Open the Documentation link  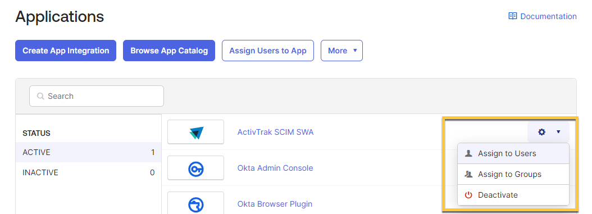(x=543, y=16)
